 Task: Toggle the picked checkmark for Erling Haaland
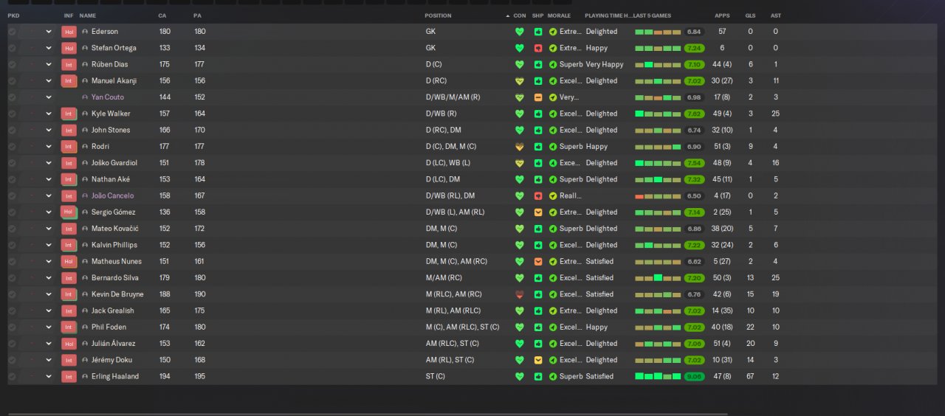pyautogui.click(x=12, y=376)
